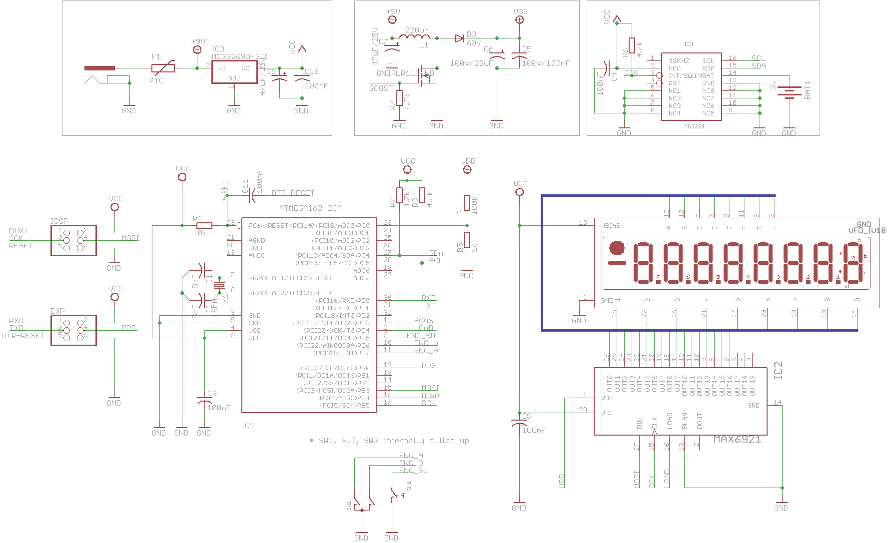Select the BOOST net label at PD3

point(426,320)
